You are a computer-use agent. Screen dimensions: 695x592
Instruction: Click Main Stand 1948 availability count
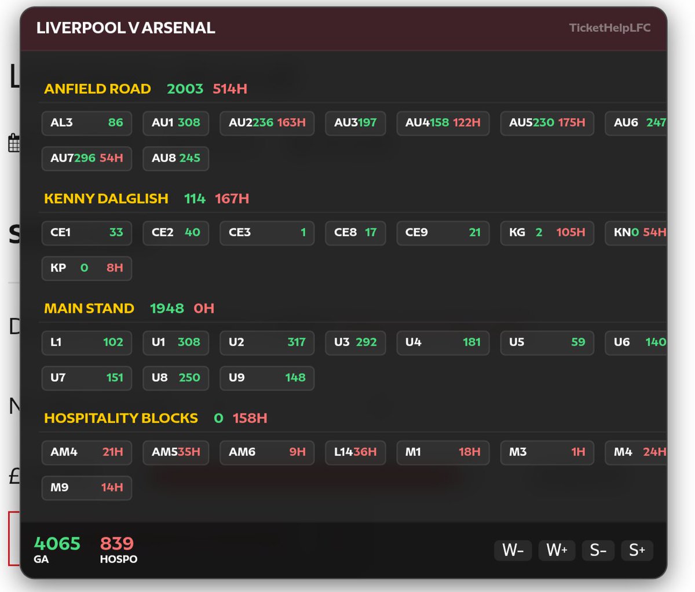coord(167,309)
